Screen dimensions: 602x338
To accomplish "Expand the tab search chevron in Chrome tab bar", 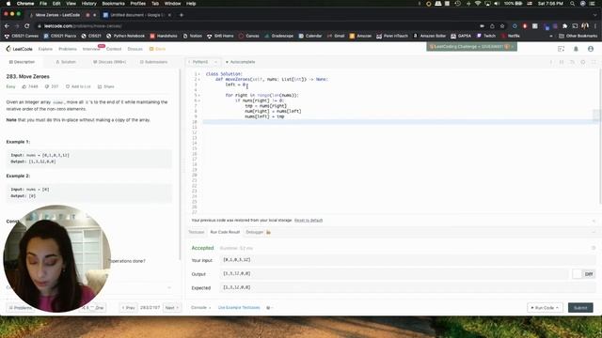I will pos(595,15).
